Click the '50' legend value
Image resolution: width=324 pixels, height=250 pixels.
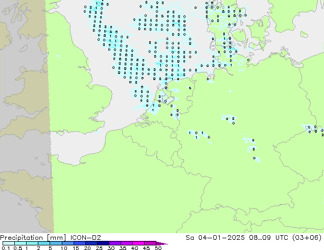[x=158, y=248]
